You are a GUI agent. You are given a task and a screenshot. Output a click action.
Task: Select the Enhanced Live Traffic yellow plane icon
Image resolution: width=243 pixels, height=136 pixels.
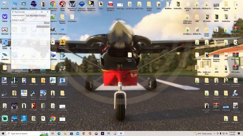(62, 44)
